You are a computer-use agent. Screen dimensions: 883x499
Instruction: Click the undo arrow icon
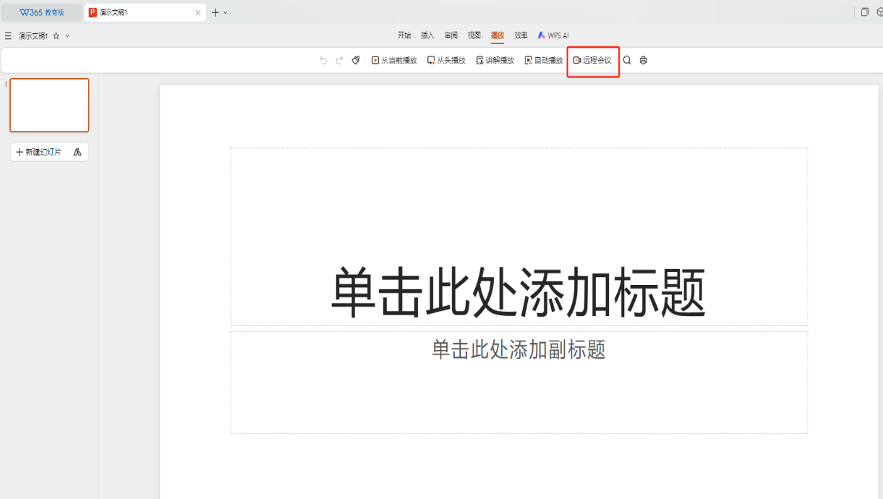323,61
